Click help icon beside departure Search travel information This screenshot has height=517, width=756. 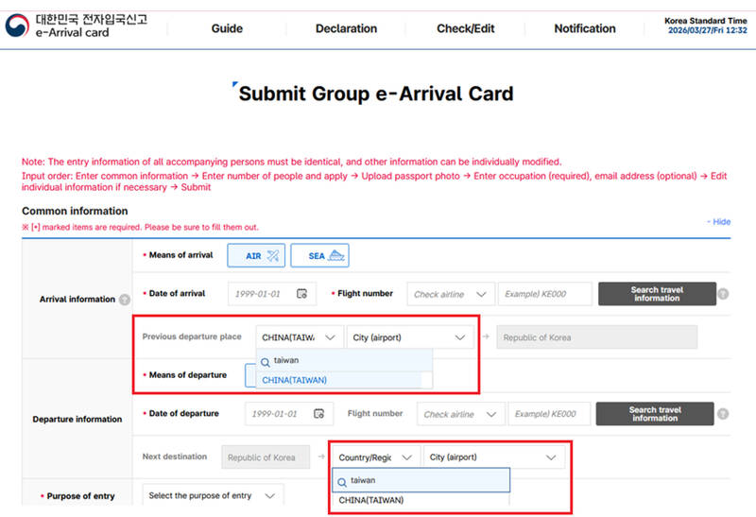pos(723,414)
